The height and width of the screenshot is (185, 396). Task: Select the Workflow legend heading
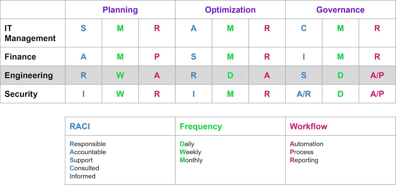[308, 126]
